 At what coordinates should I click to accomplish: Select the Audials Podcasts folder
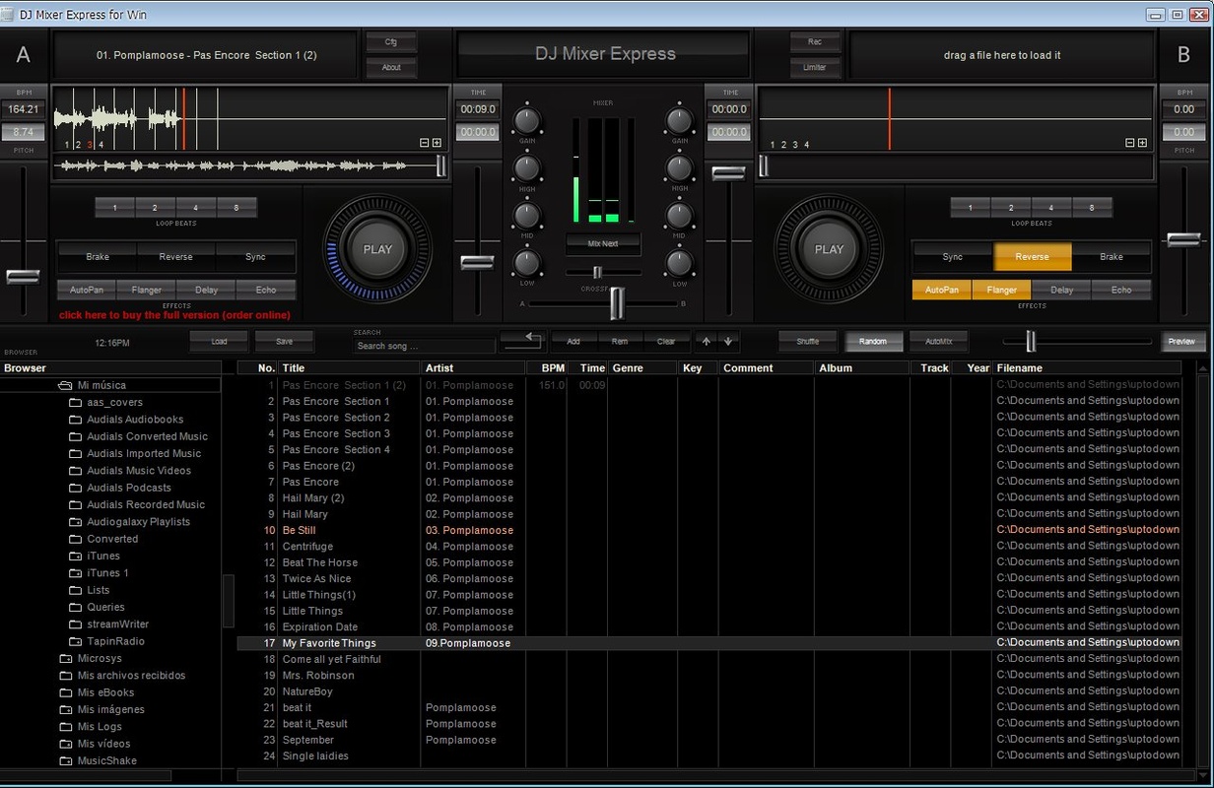[128, 488]
